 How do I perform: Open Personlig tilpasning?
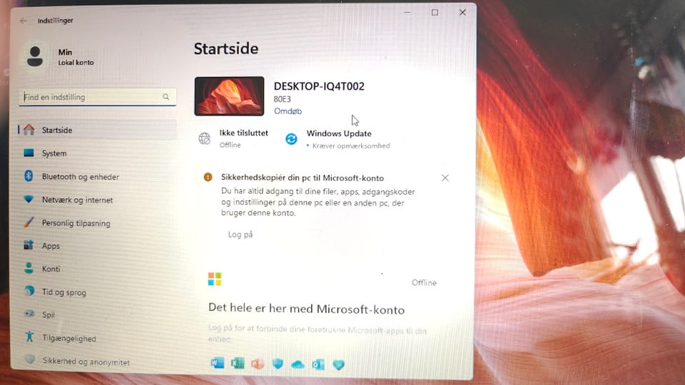point(97,223)
